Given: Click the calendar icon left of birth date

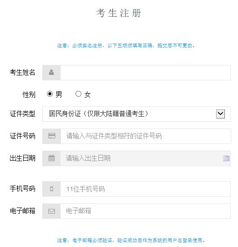Looking at the screenshot, I should coord(51,158).
